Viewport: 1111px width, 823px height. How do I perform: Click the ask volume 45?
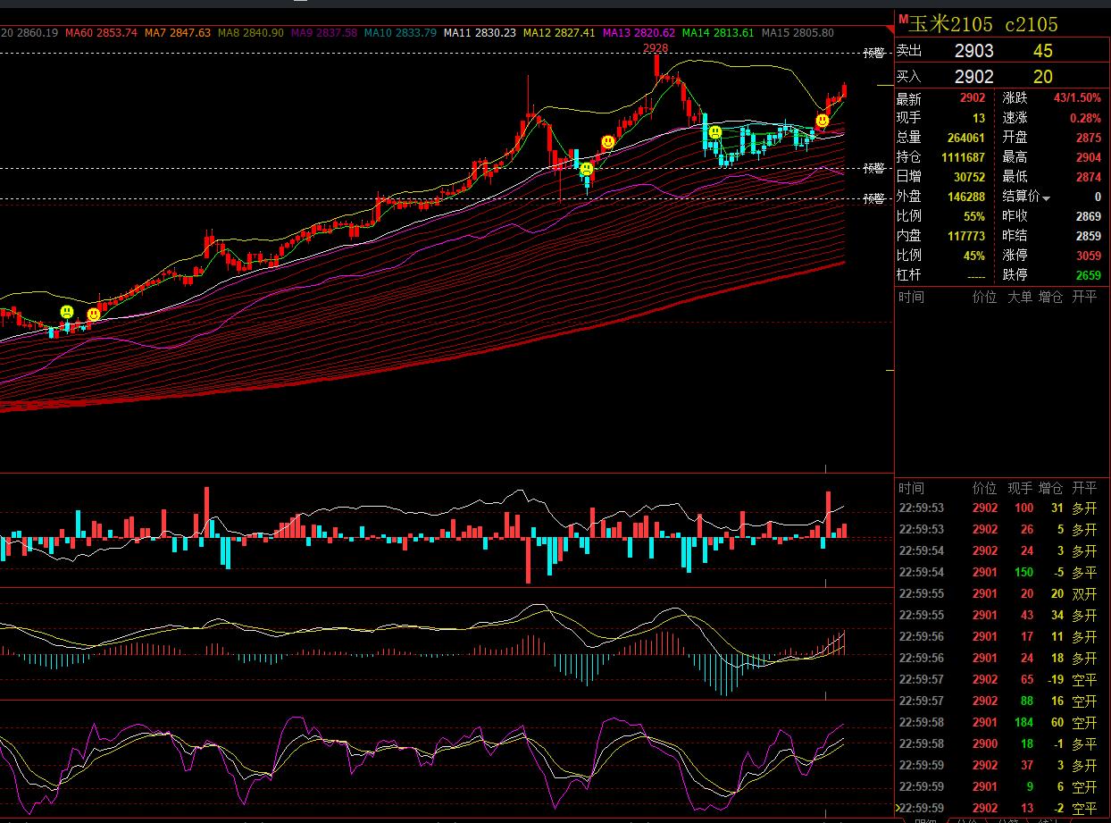[x=1042, y=51]
